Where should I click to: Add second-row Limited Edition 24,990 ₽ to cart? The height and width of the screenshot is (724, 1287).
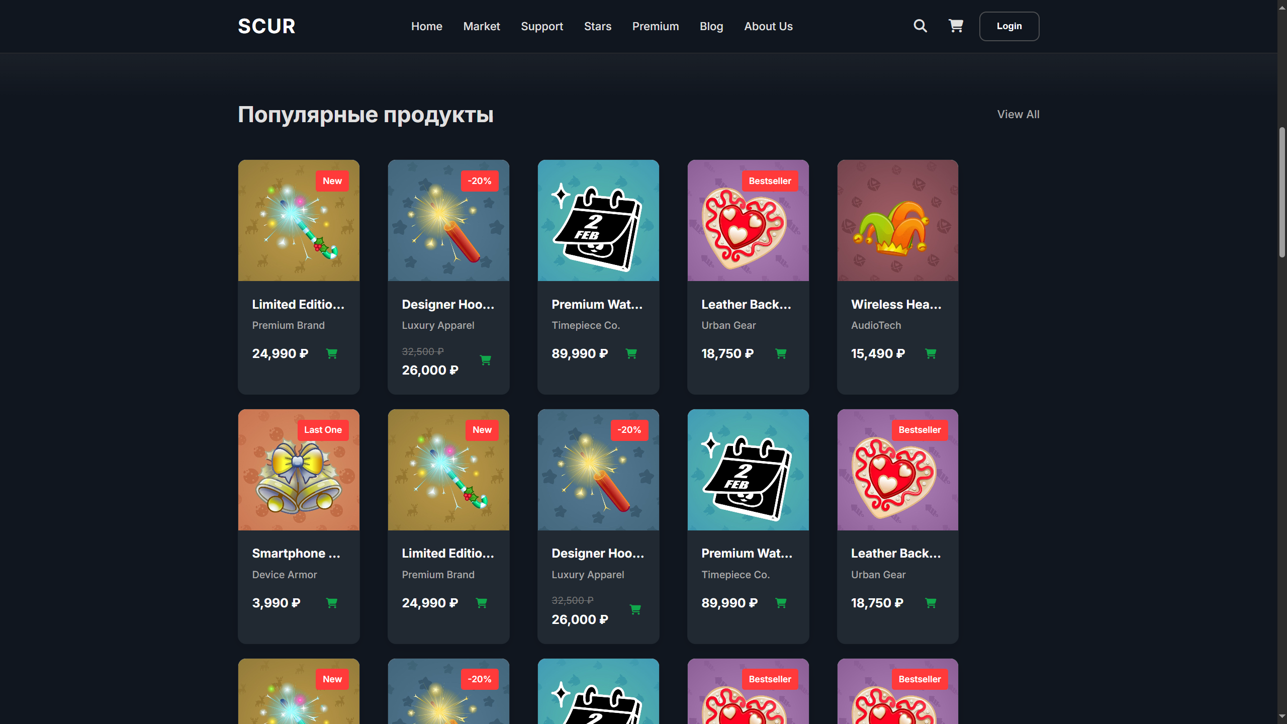pos(482,603)
